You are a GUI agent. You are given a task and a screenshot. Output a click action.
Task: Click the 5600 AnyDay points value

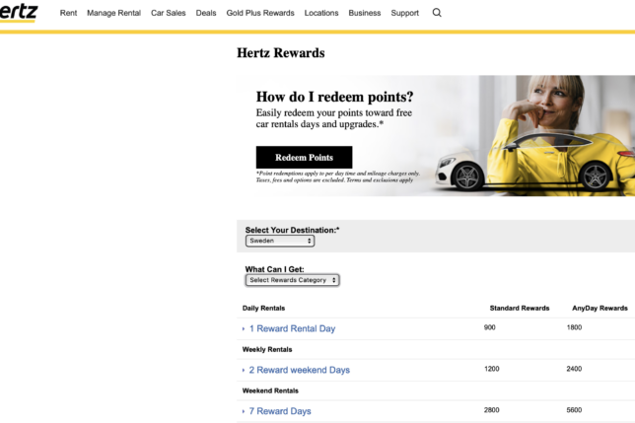[574, 410]
